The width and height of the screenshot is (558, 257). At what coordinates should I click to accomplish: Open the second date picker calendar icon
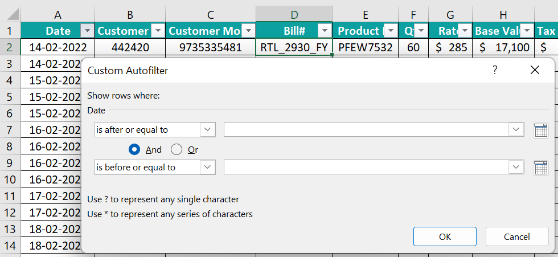coord(540,168)
